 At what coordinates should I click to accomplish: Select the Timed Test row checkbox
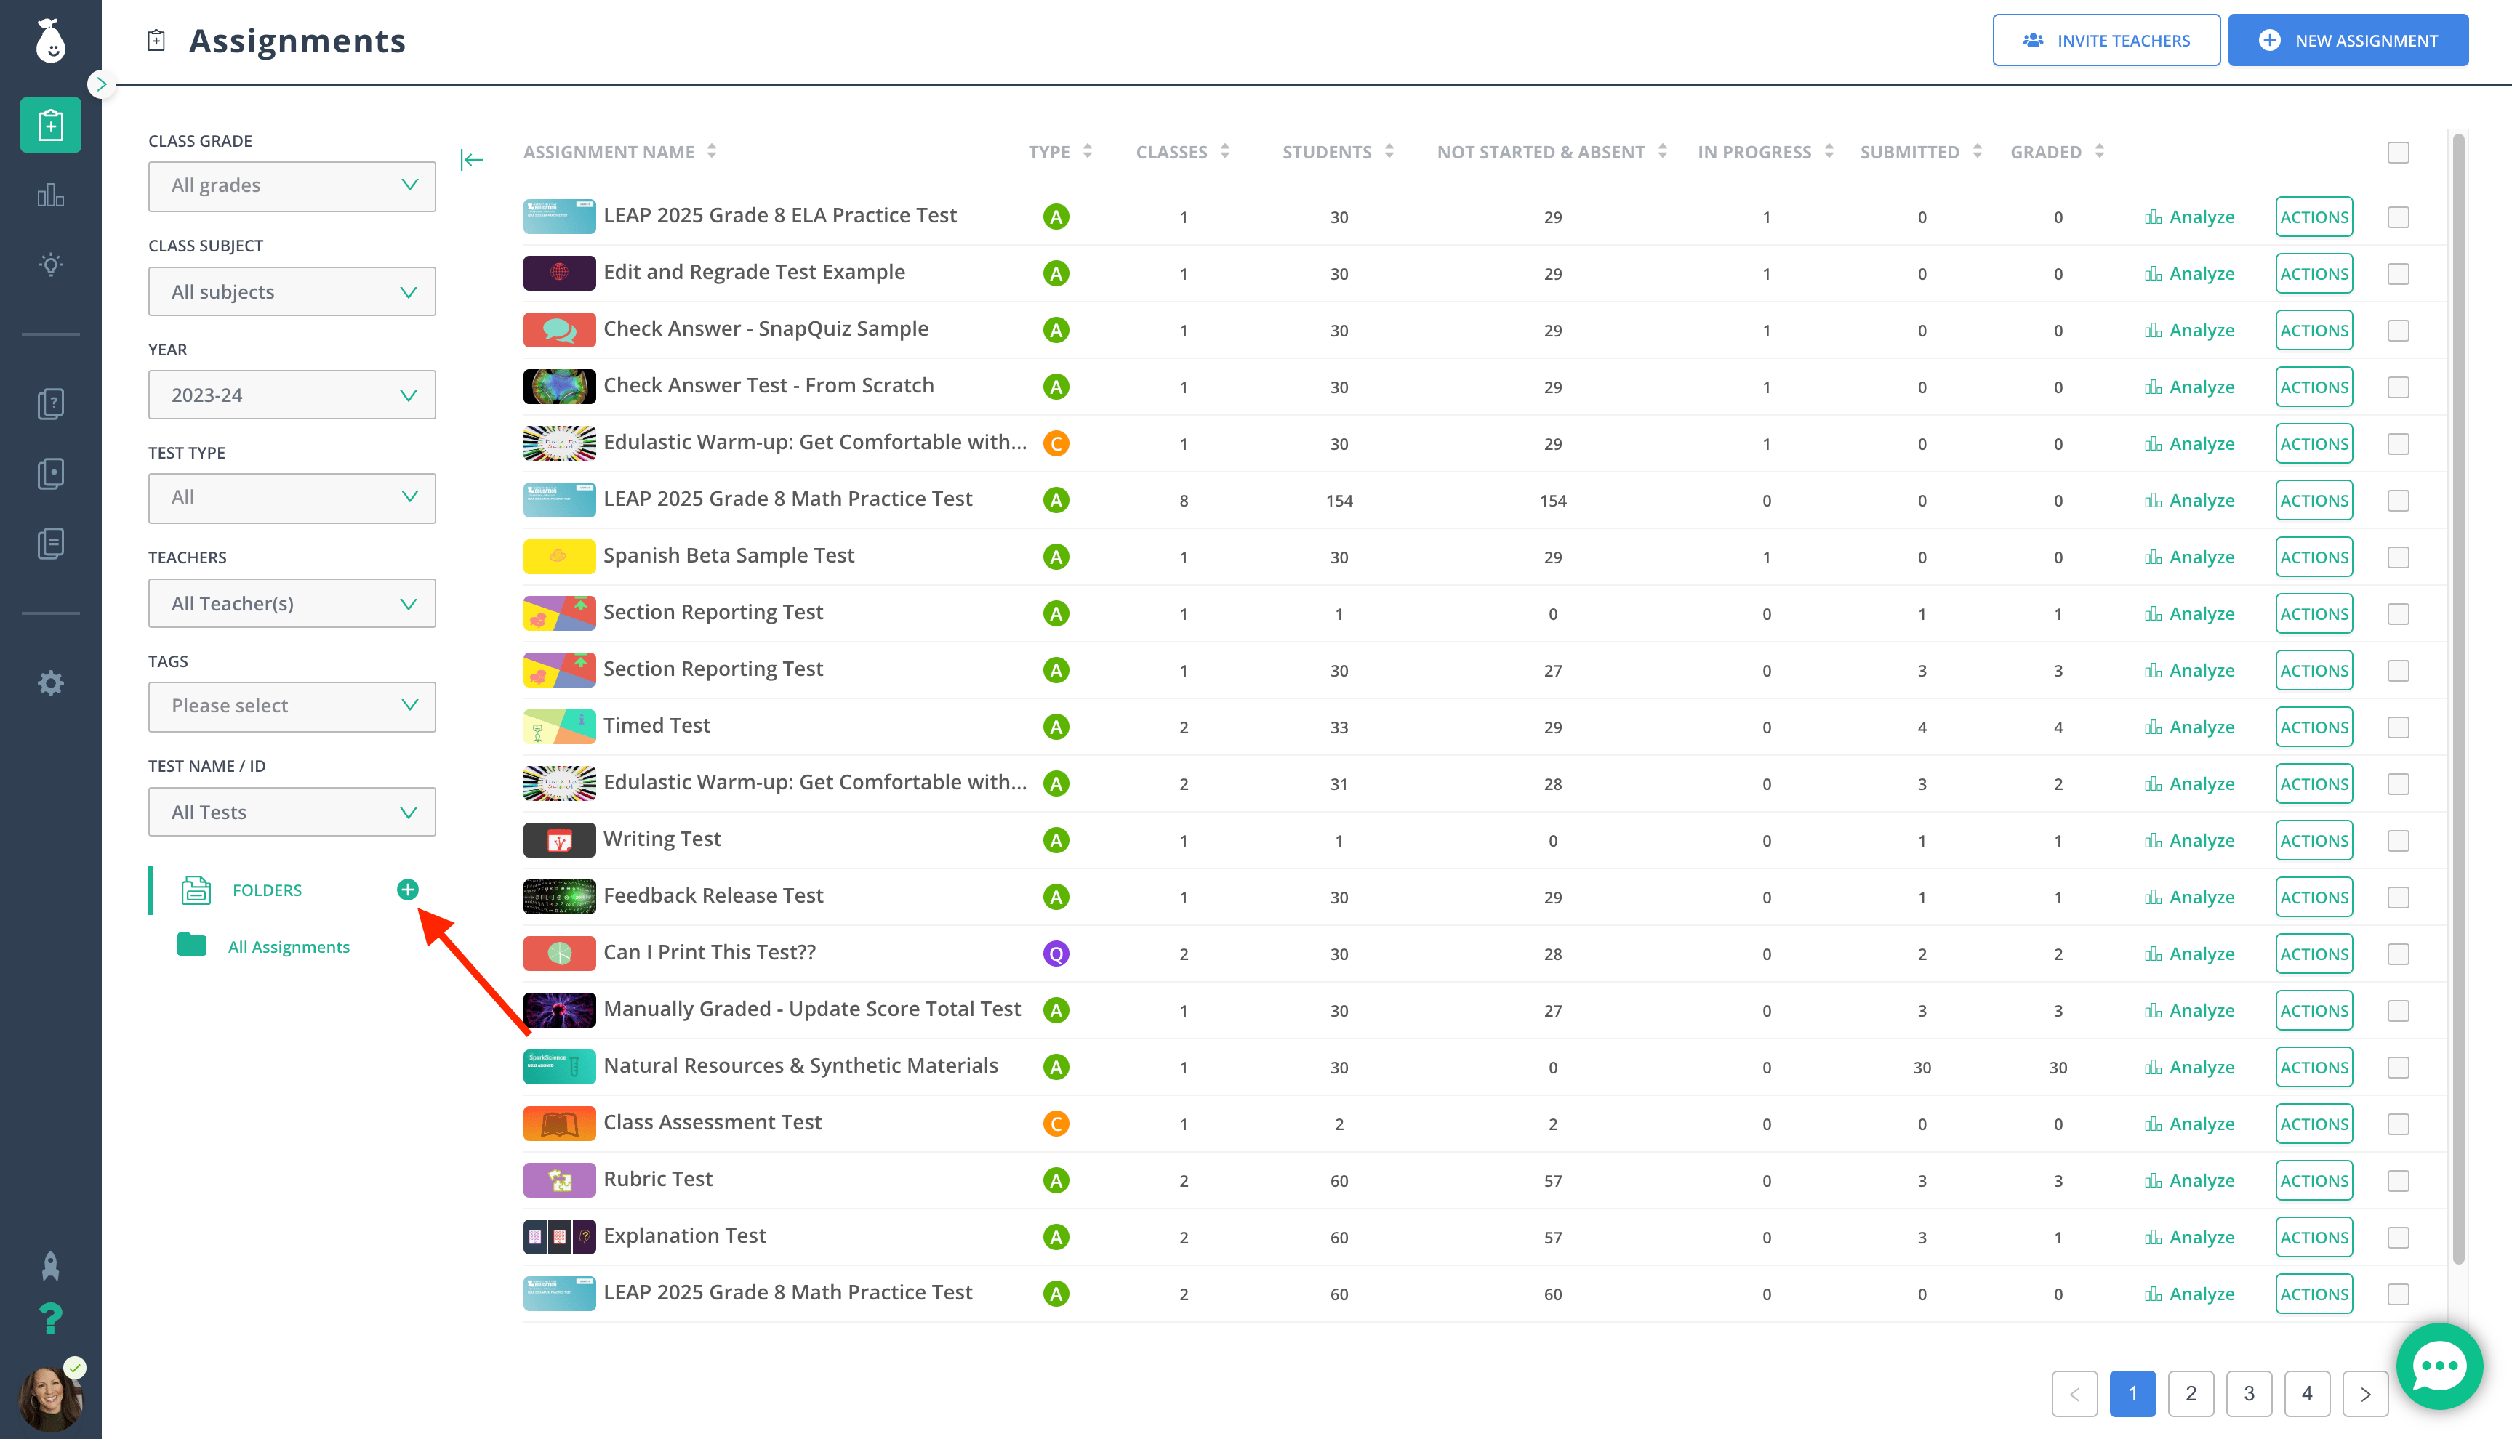[x=2397, y=727]
